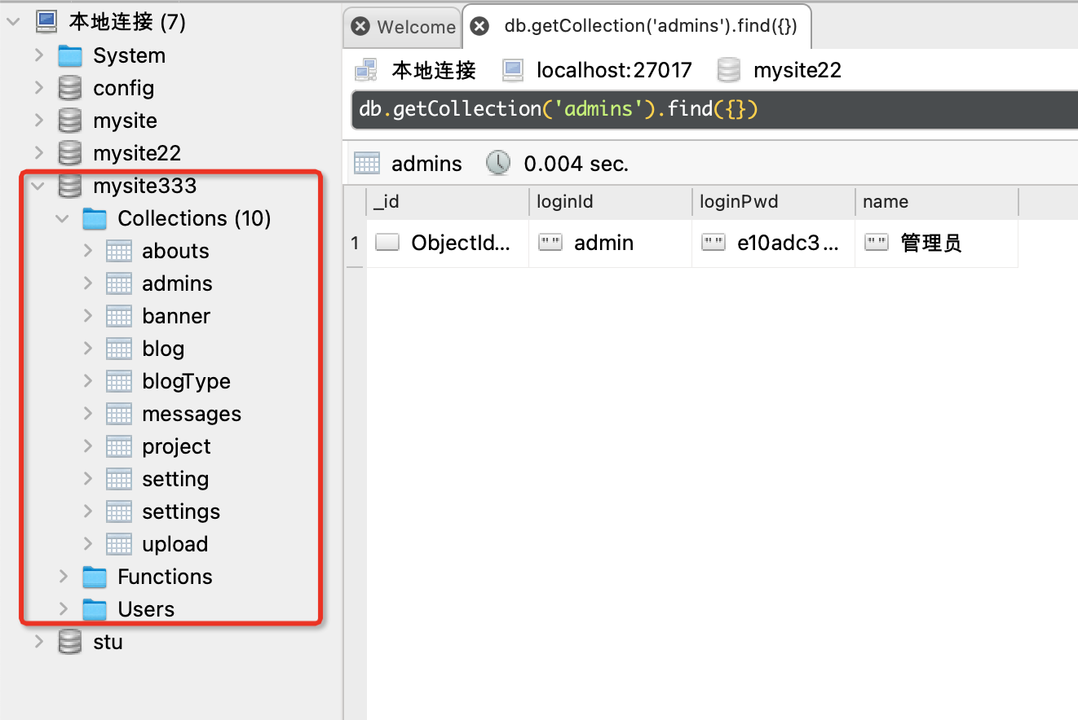Click the mysite22 database icon in tree
This screenshot has width=1078, height=720.
70,153
